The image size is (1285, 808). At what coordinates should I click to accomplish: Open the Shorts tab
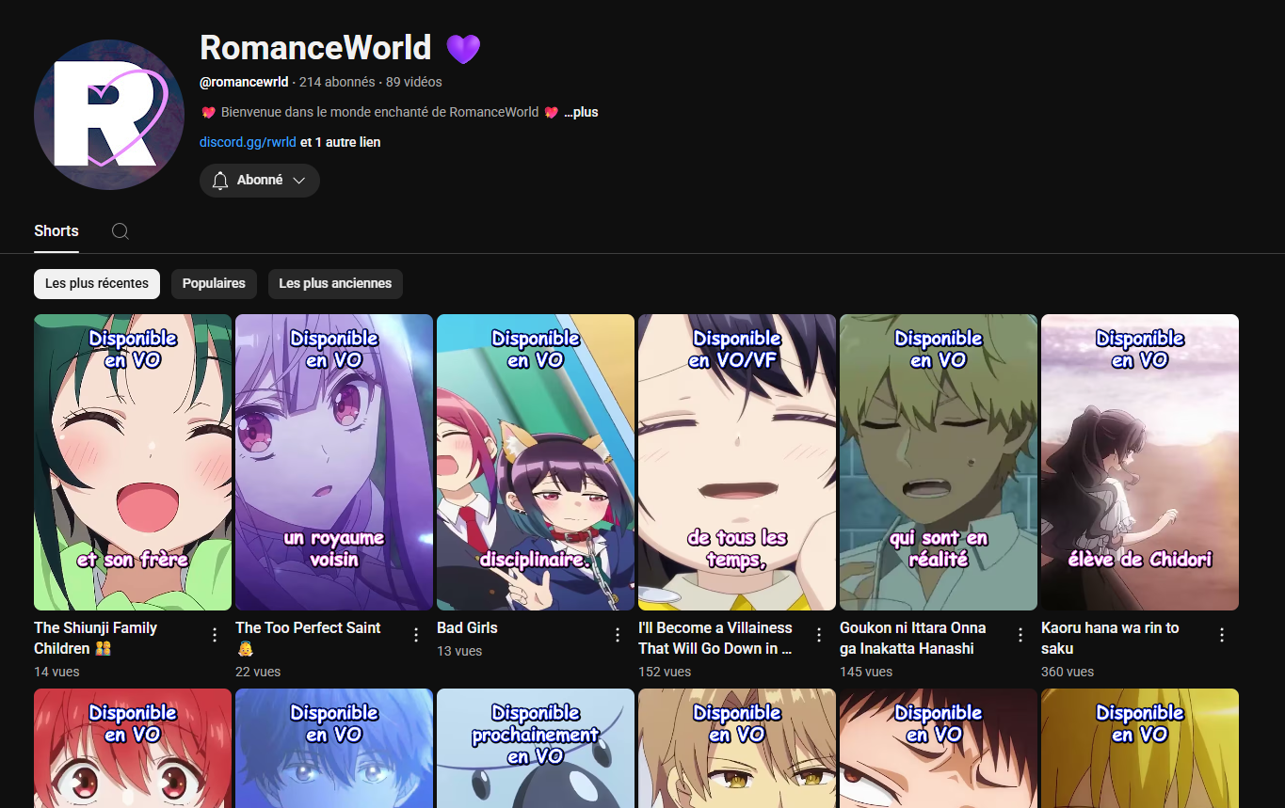[x=56, y=231]
